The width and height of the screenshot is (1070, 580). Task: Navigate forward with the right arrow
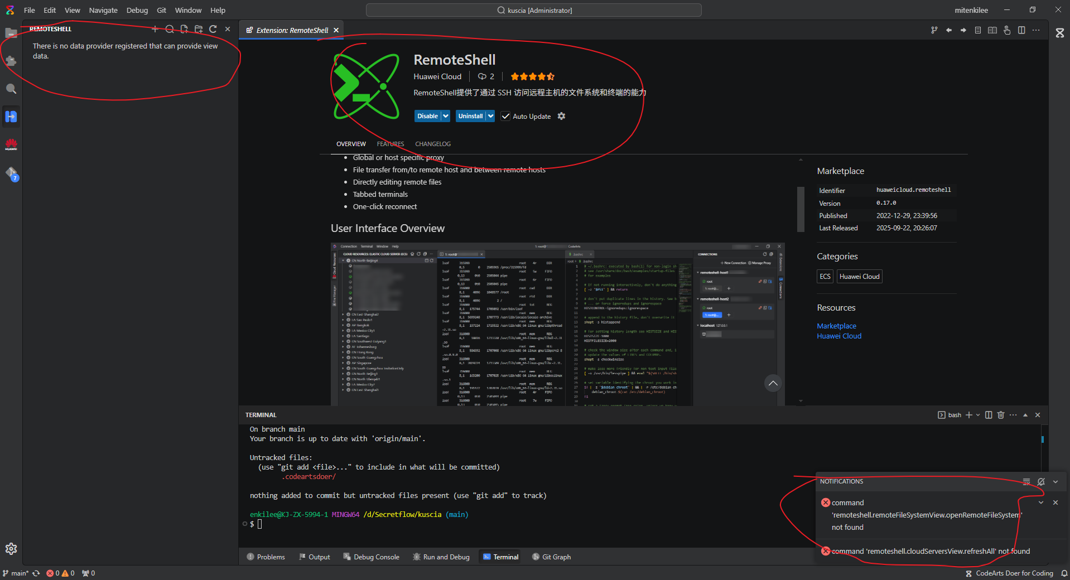[963, 30]
